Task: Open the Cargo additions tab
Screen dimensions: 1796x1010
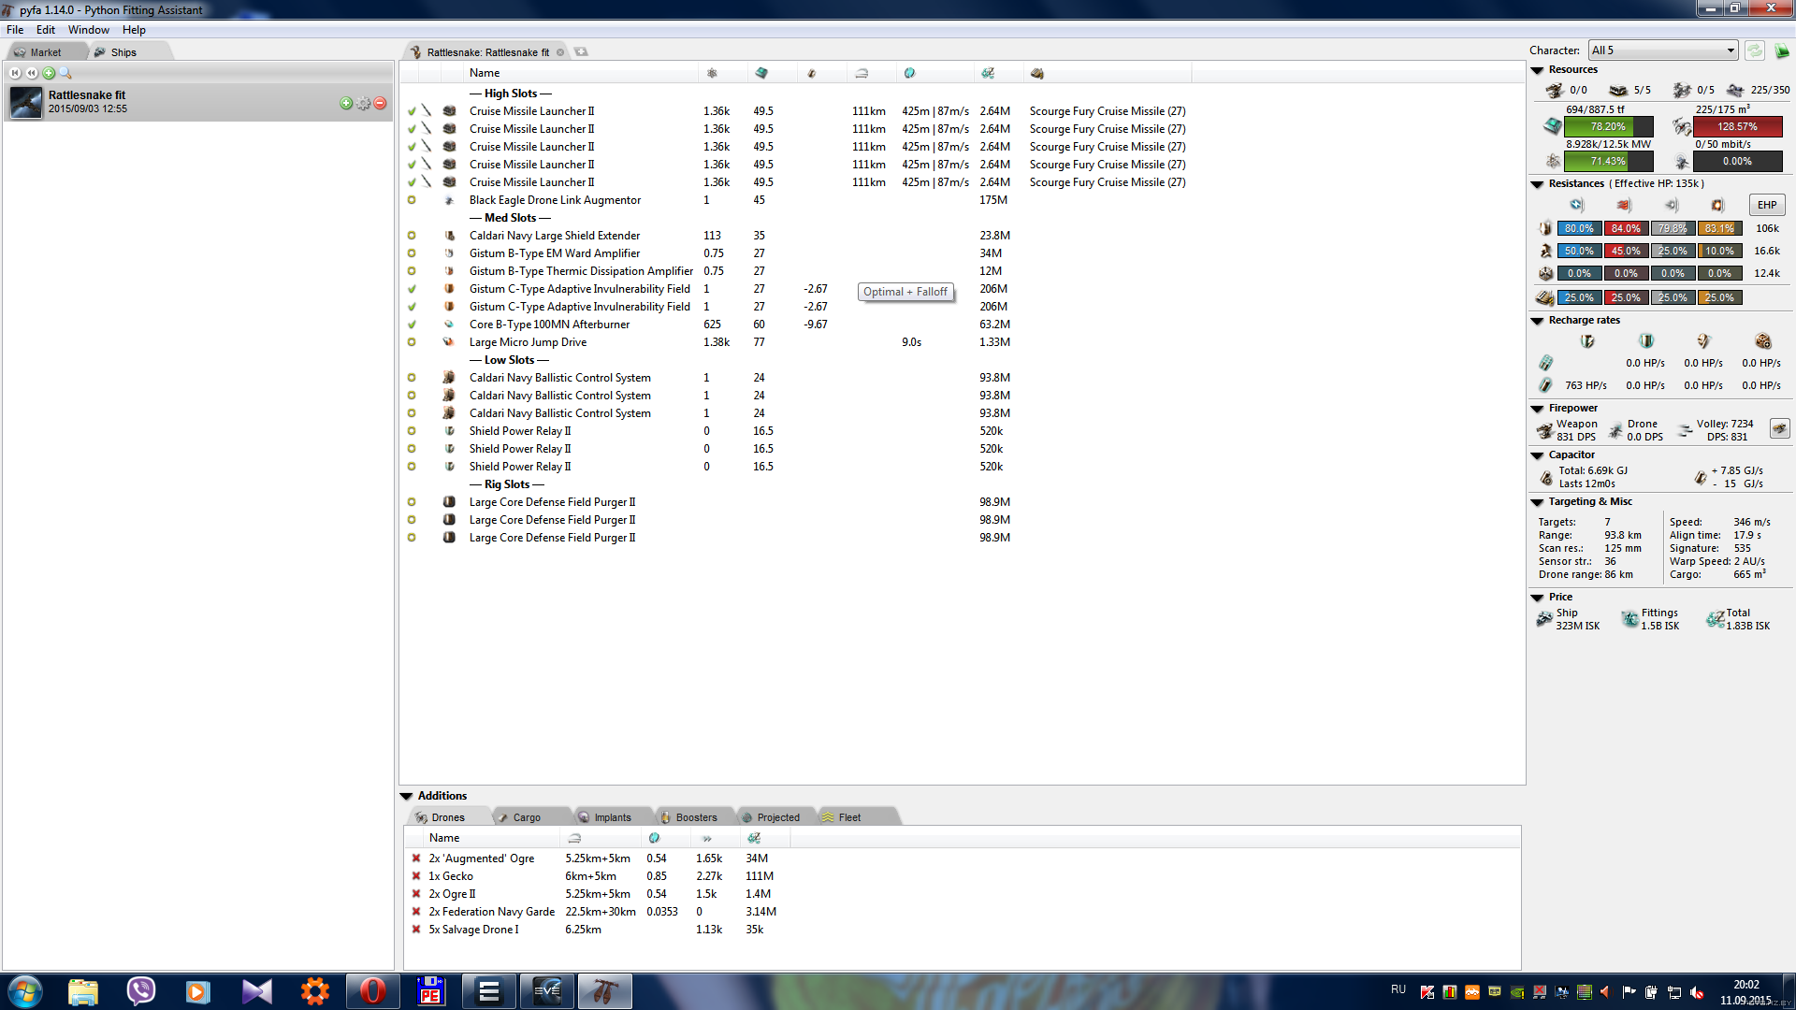Action: pyautogui.click(x=526, y=817)
